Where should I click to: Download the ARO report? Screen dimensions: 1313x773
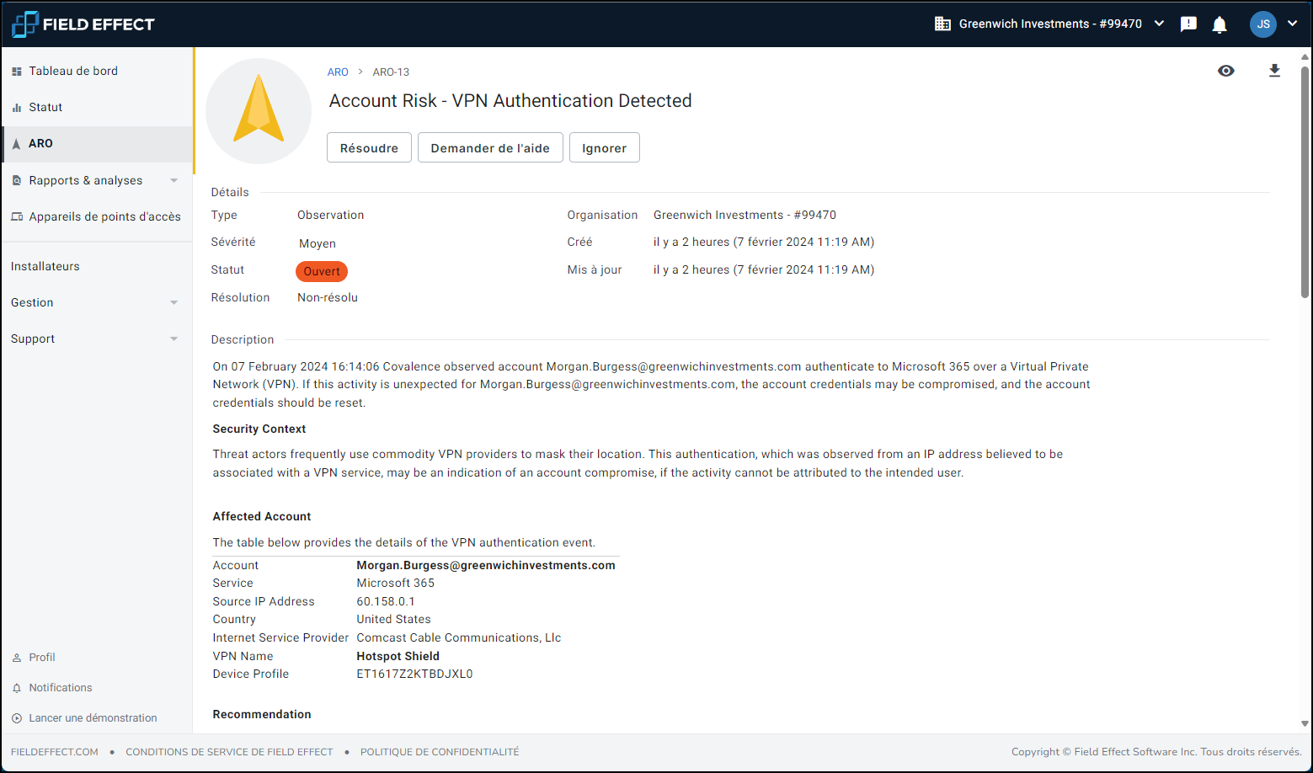point(1274,71)
